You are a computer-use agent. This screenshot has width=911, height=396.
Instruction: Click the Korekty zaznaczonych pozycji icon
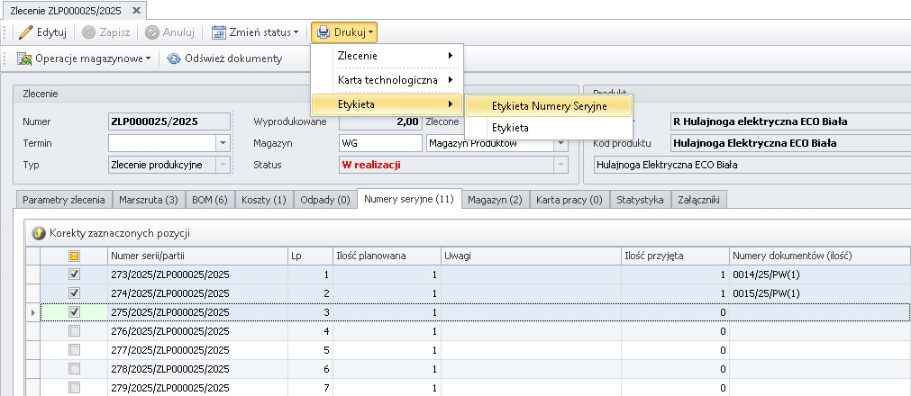coord(39,233)
